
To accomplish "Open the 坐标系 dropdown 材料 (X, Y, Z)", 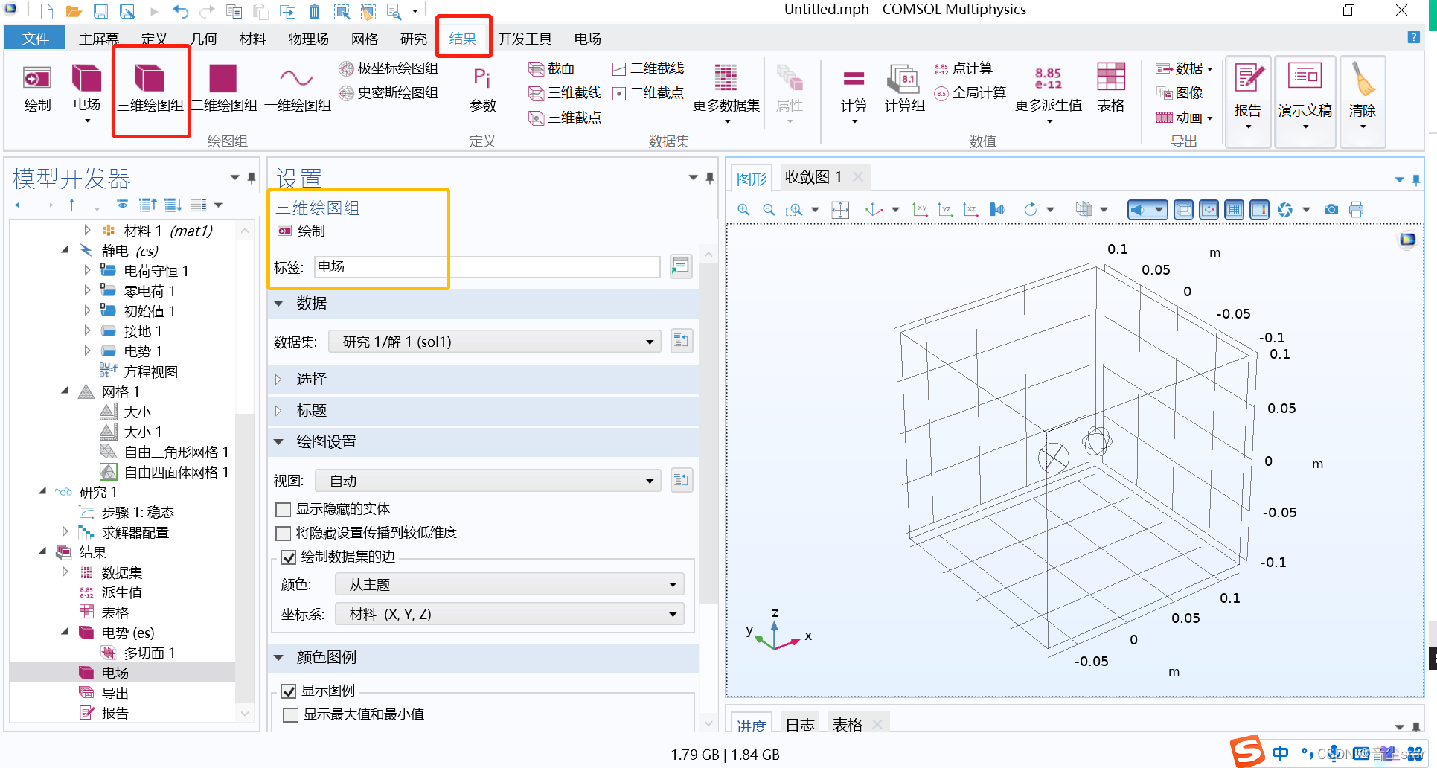I will (509, 614).
